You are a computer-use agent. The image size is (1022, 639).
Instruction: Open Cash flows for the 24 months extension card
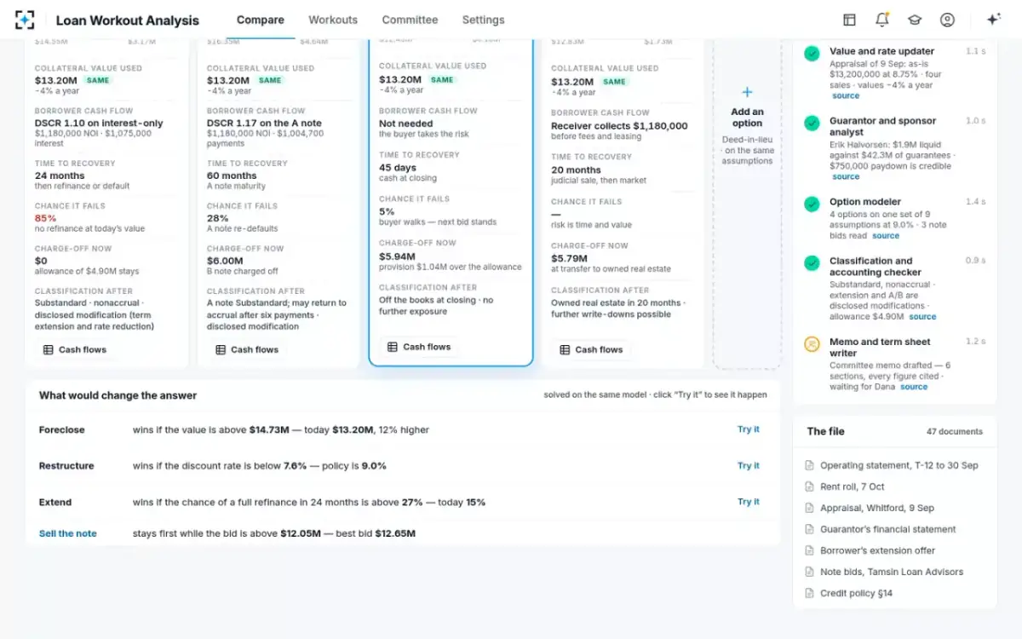(75, 349)
